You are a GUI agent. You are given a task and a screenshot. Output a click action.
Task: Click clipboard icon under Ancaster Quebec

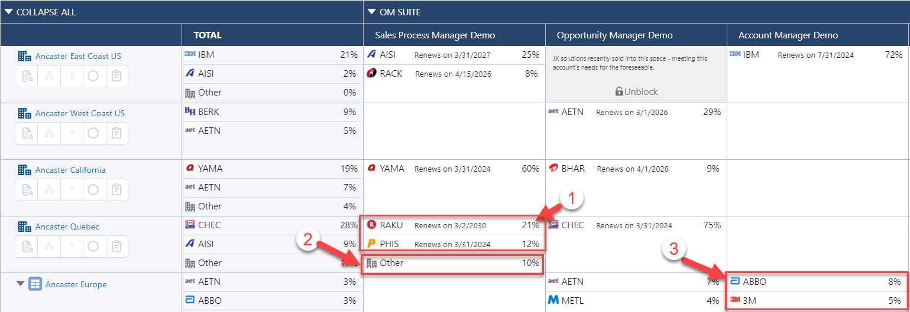point(116,247)
